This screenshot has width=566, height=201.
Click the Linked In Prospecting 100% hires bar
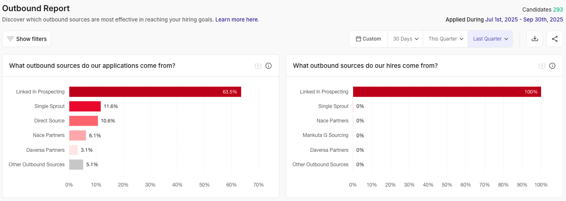(x=446, y=92)
